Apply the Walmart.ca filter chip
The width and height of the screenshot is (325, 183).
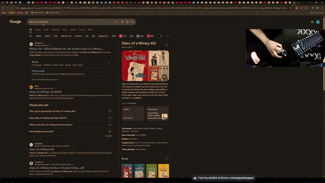tap(103, 36)
